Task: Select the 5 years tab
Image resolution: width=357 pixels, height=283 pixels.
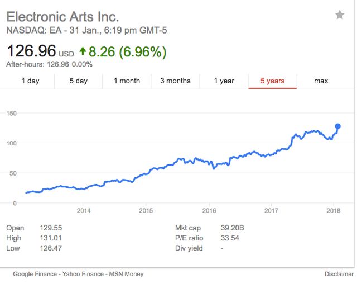Action: point(272,81)
